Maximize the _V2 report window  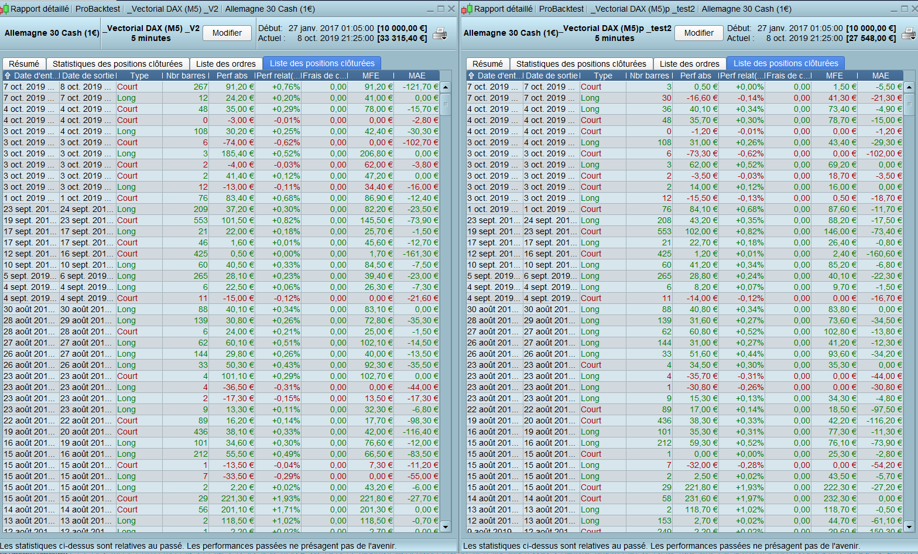click(x=440, y=9)
